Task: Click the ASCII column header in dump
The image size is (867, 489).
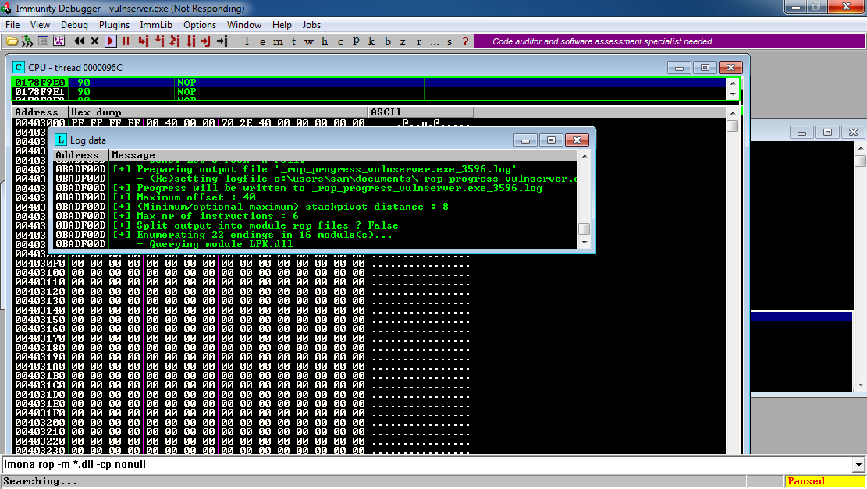Action: (x=421, y=112)
